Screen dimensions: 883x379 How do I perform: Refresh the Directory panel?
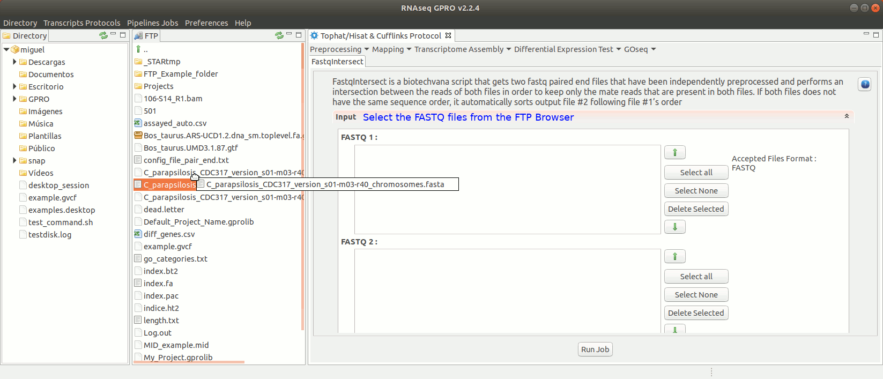click(103, 35)
